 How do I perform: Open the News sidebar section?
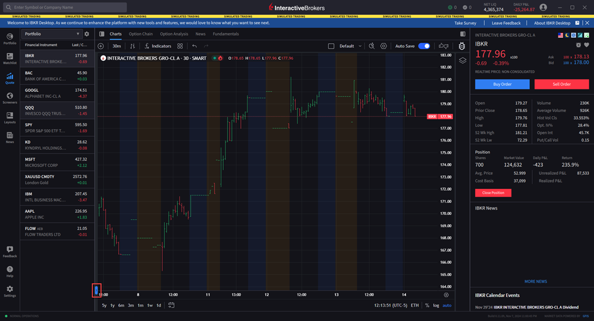click(10, 137)
